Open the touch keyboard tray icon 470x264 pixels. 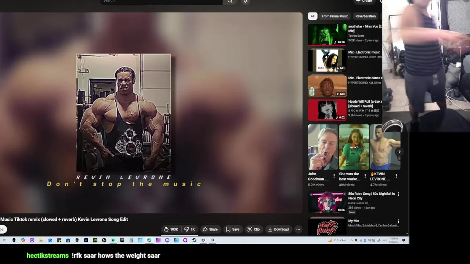click(x=385, y=240)
